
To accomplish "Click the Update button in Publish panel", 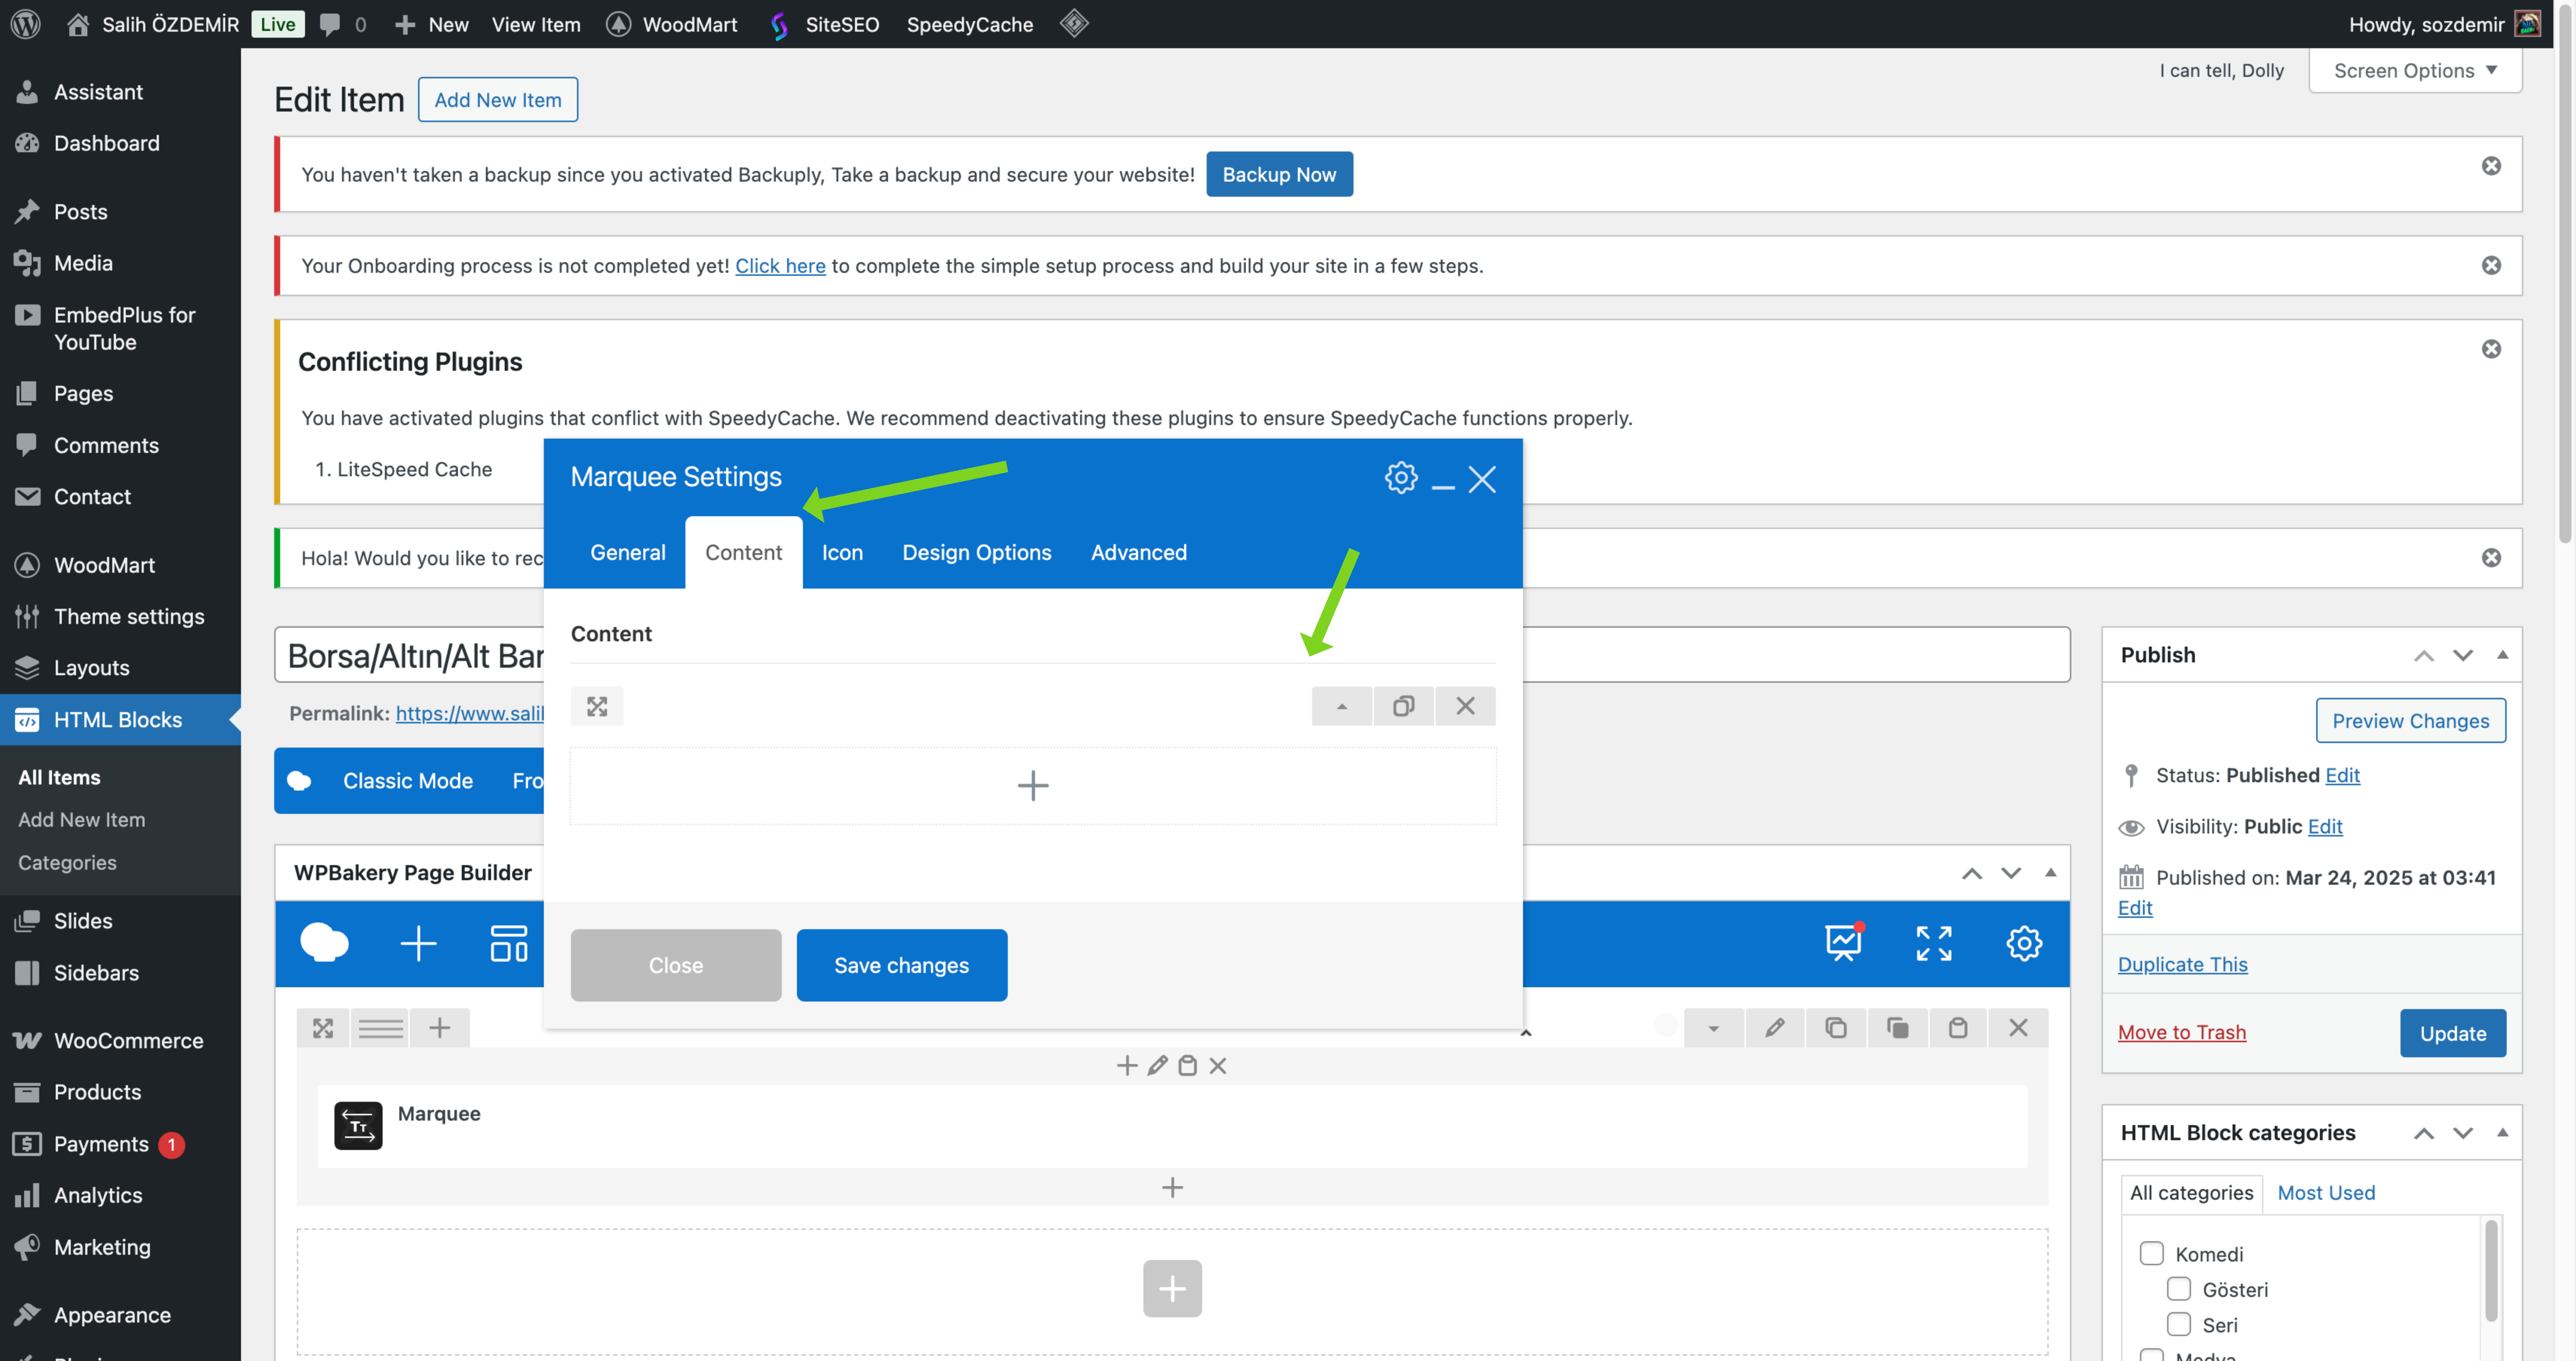I will 2452,1033.
